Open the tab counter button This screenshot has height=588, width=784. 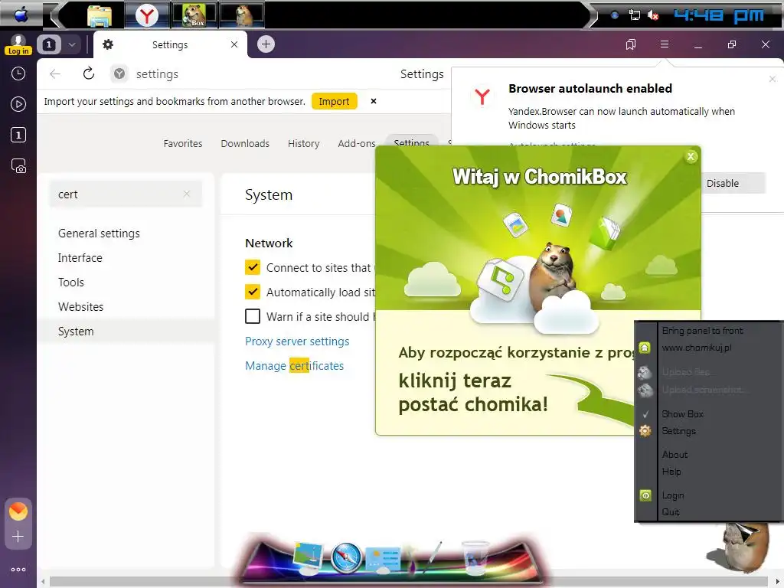pos(49,44)
